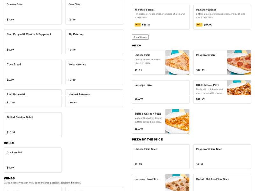Select the Coco Bread card
Screen dimensions: 255x191
(x=33, y=72)
